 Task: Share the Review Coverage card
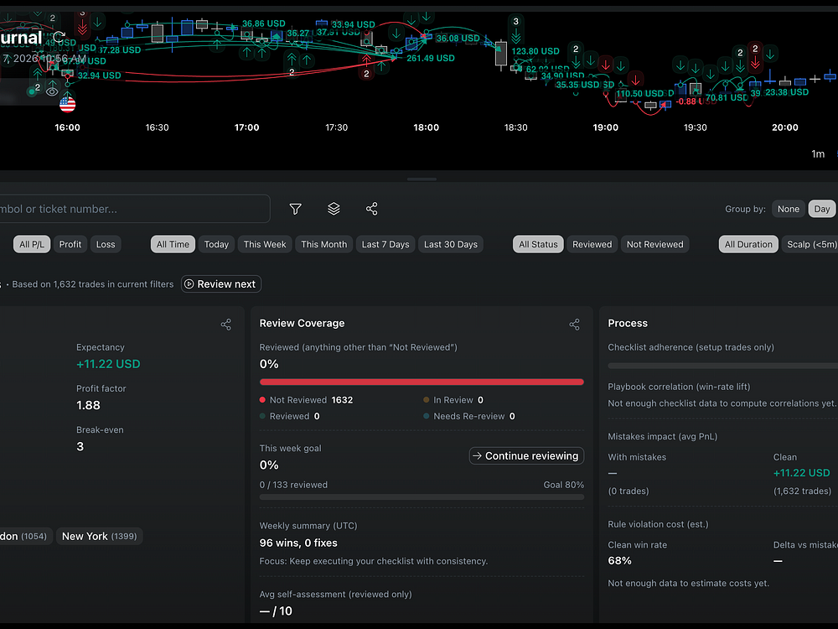point(575,324)
